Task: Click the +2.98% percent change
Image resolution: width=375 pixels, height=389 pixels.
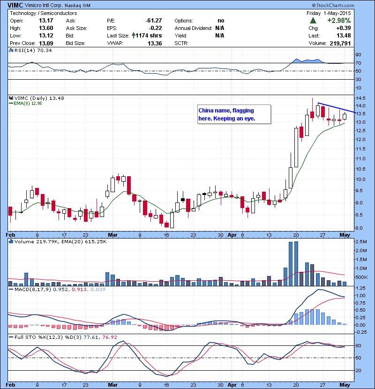Action: [339, 20]
